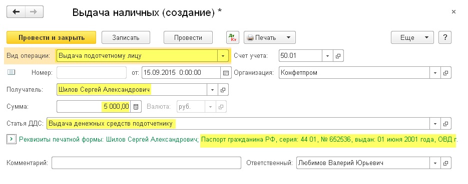468x184 pixels.
Task: Click the 'Вид операции:' label
Action: tap(29, 56)
